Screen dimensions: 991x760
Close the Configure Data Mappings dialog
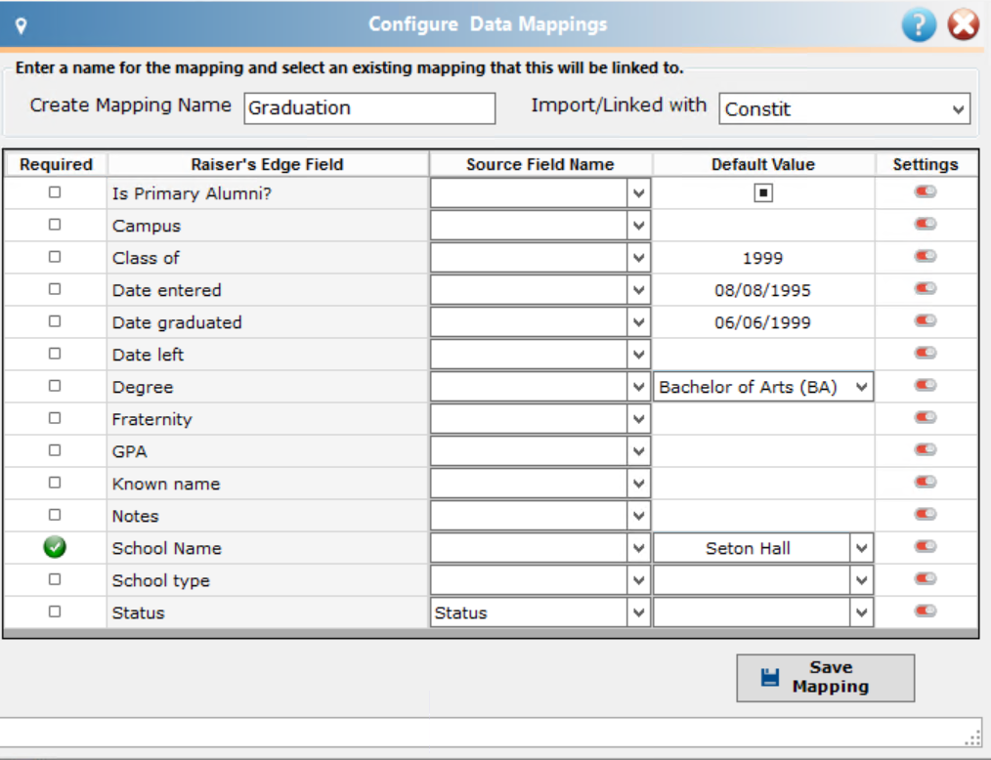964,25
